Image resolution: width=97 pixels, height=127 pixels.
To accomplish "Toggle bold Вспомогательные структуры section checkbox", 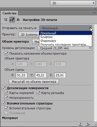I will point(4,103).
